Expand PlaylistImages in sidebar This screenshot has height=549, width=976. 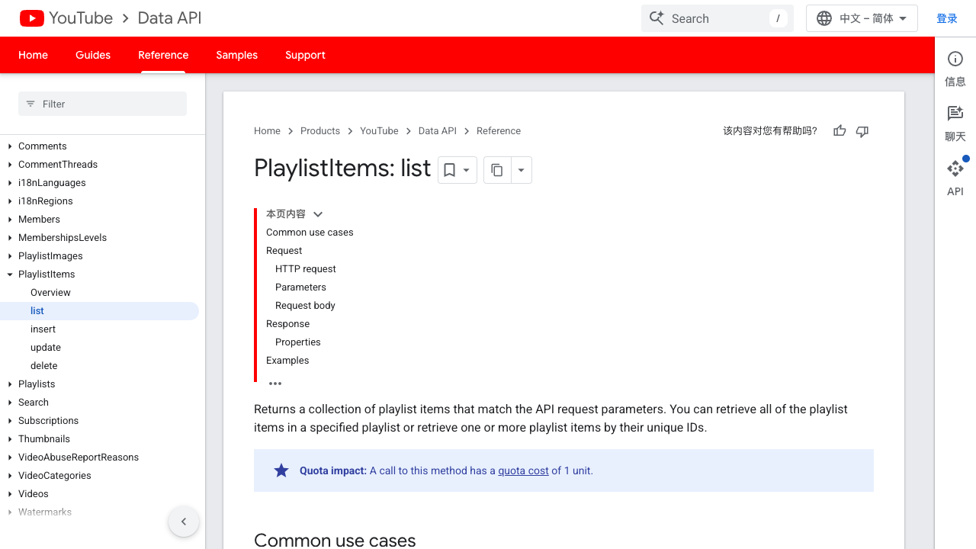(10, 256)
